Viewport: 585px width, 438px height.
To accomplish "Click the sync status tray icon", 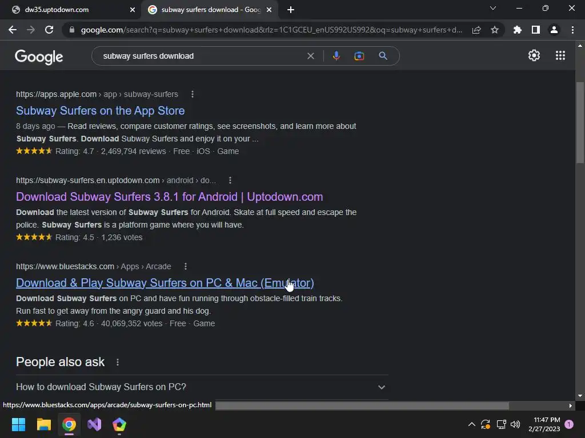I will [486, 424].
